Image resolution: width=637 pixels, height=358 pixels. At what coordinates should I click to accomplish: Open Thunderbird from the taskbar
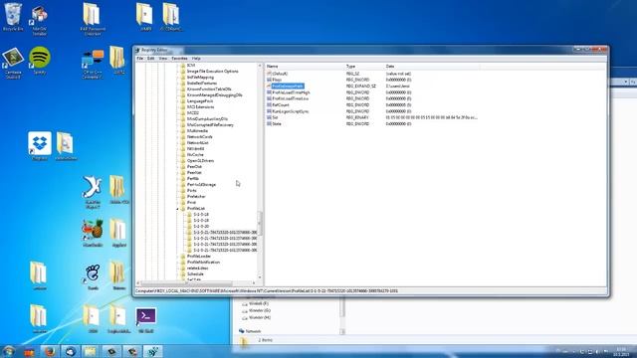[71, 351]
